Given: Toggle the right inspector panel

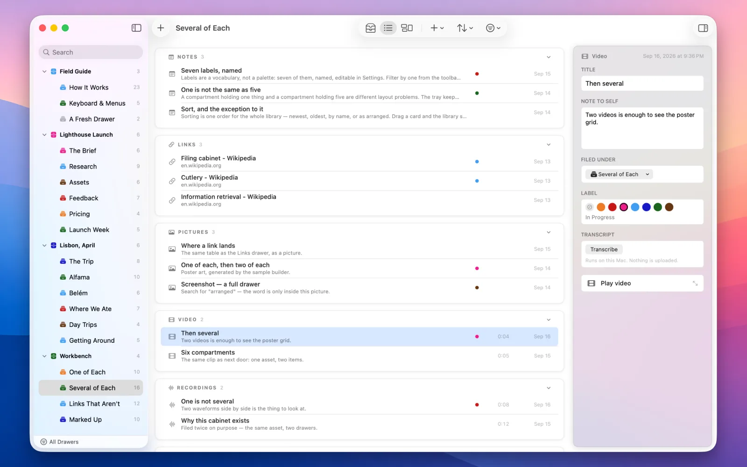Looking at the screenshot, I should click(703, 28).
